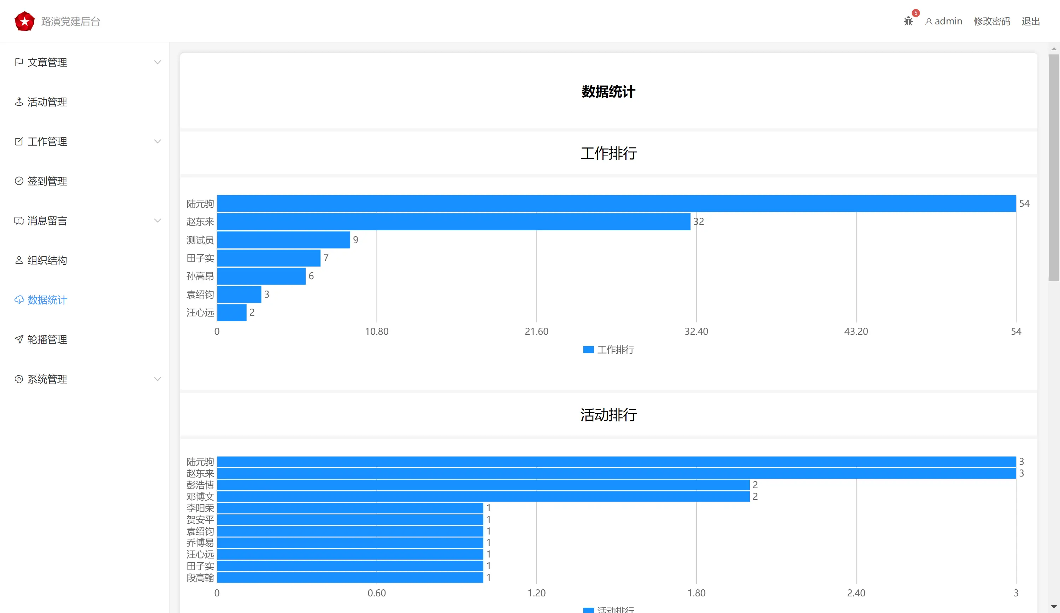The width and height of the screenshot is (1060, 613).
Task: Click 孙高昂's bar valued 6
Action: pos(261,276)
